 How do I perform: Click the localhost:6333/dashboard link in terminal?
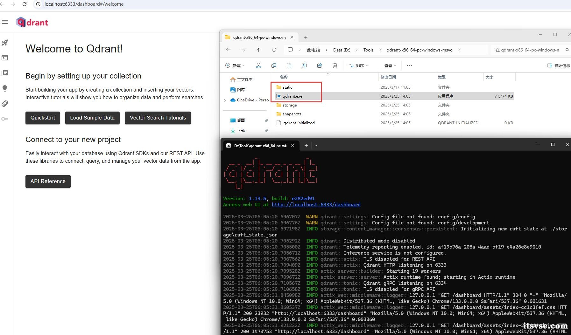[316, 205]
